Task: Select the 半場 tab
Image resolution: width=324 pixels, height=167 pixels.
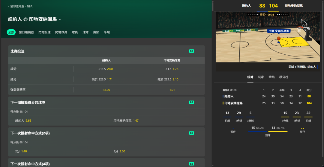Action: click(x=107, y=32)
